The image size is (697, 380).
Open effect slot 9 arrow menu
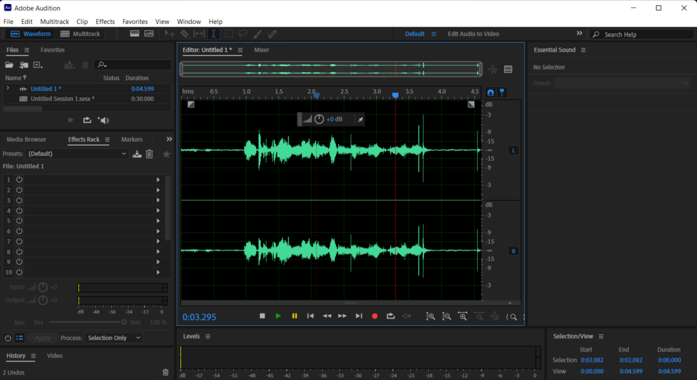[x=158, y=262]
